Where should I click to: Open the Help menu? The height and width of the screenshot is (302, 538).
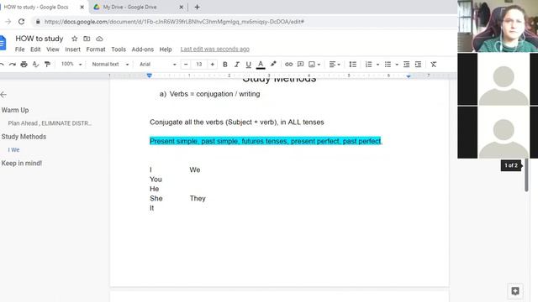pyautogui.click(x=166, y=49)
